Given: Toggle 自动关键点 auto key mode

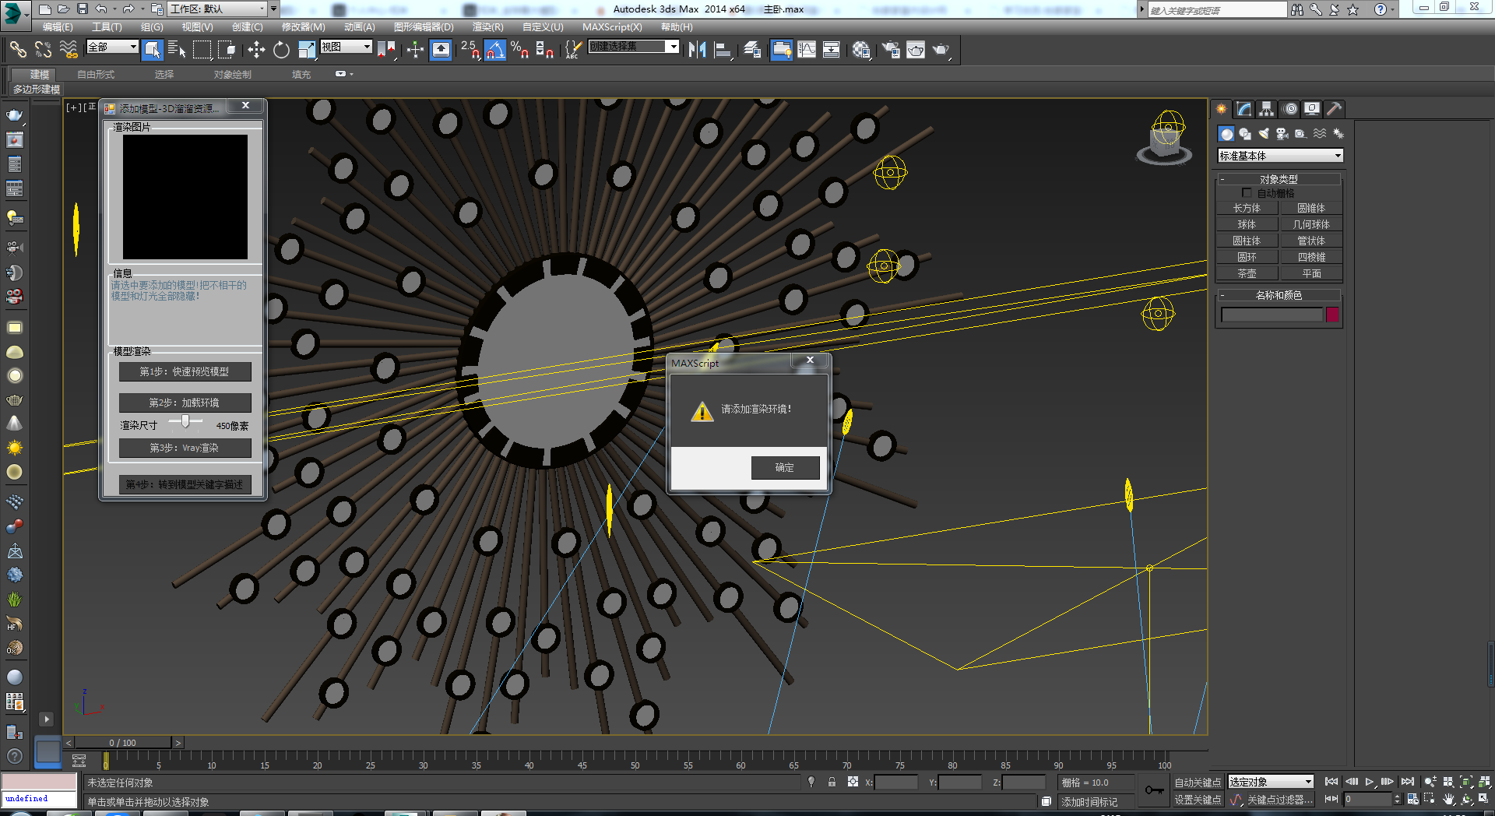Looking at the screenshot, I should (x=1198, y=783).
